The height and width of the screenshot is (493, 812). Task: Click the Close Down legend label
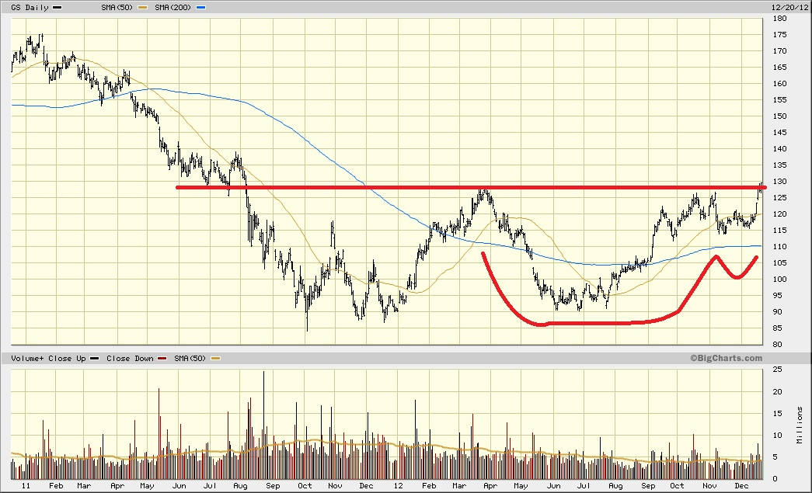(130, 358)
